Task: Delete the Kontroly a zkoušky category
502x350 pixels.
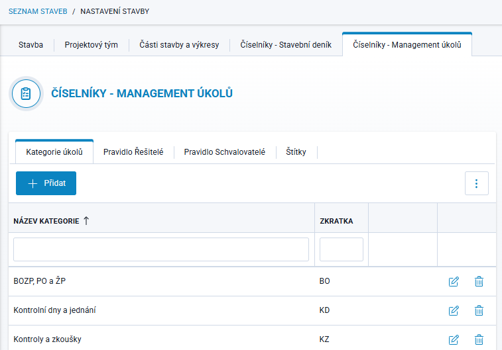Action: tap(479, 339)
